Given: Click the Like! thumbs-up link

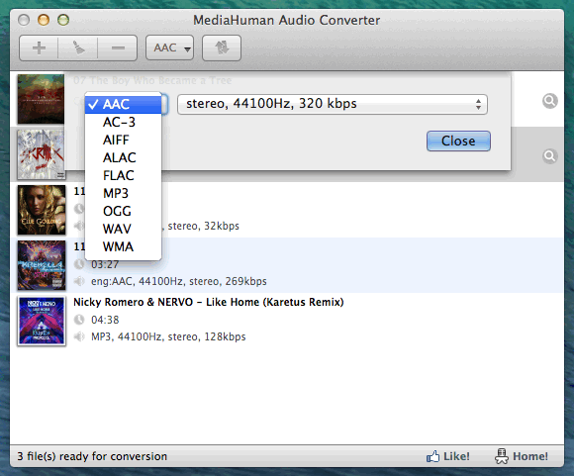Looking at the screenshot, I should click(448, 456).
